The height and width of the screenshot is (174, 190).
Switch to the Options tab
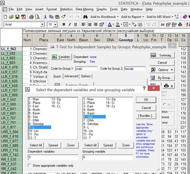[x=86, y=76]
